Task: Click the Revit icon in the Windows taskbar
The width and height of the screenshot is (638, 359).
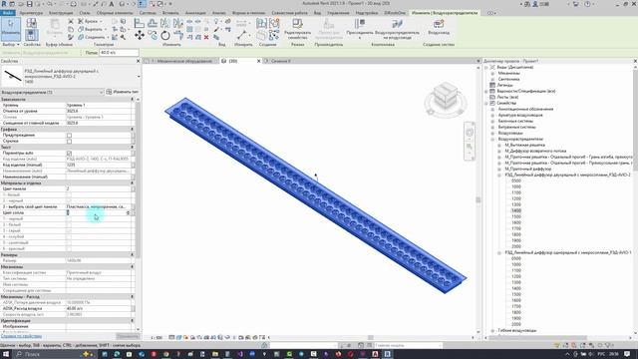Action: click(388, 354)
